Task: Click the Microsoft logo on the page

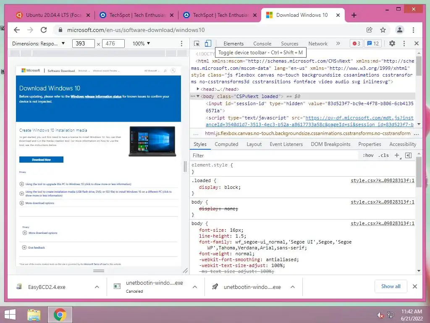Action: [31, 71]
